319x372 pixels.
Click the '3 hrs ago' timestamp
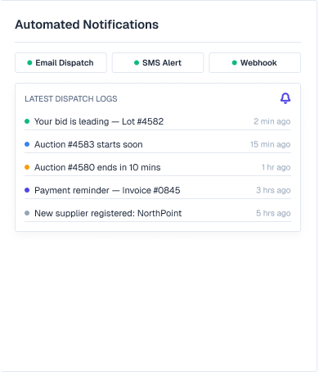[x=273, y=190]
